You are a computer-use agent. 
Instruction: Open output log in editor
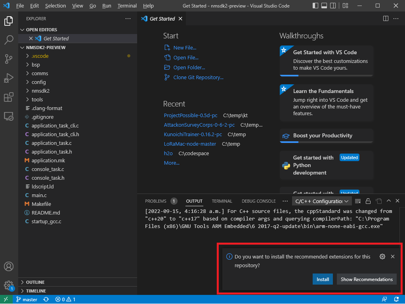(379, 201)
